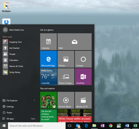Open the Calendar tile
The image size is (139, 129).
click(x=48, y=42)
